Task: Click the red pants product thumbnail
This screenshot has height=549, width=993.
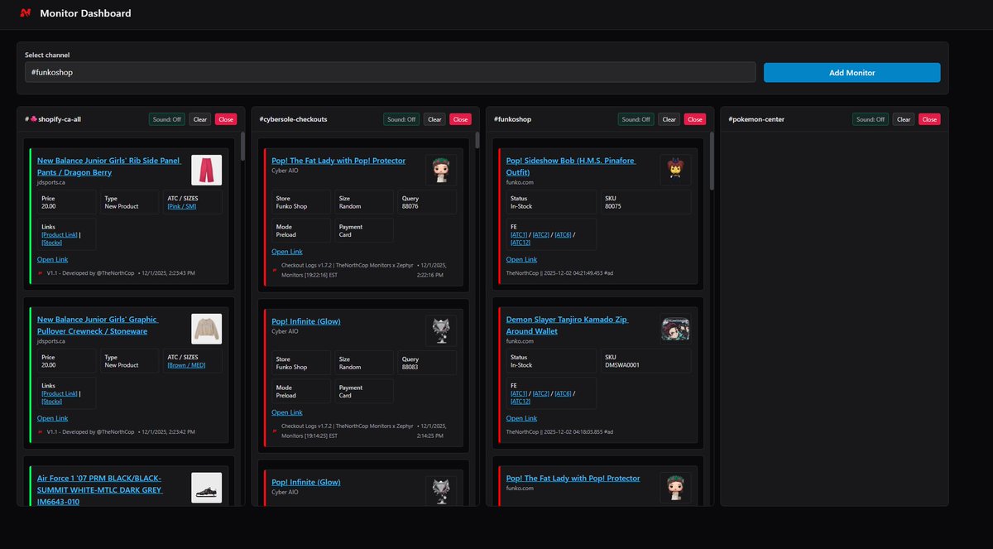Action: (207, 170)
